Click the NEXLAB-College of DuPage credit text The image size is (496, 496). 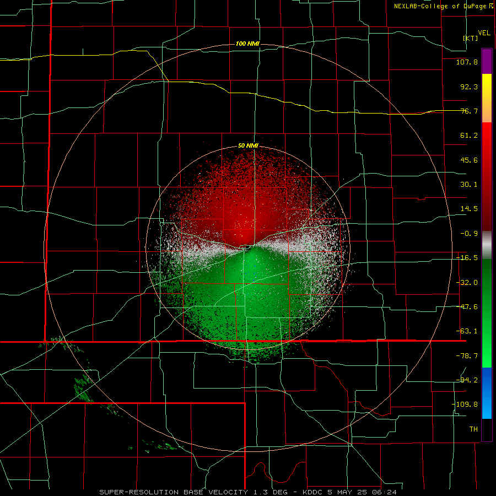444,6
